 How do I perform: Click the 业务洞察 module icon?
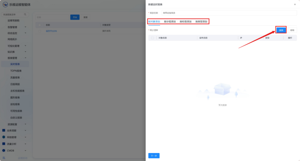click(x=4, y=130)
